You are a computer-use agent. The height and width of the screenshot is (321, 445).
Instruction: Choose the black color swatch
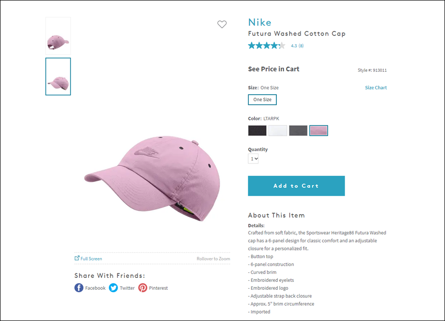[257, 130]
